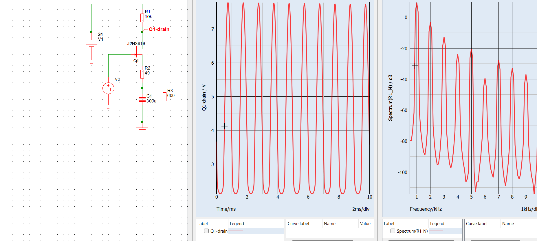Click the crosshair cursor on the time plot

click(224, 126)
